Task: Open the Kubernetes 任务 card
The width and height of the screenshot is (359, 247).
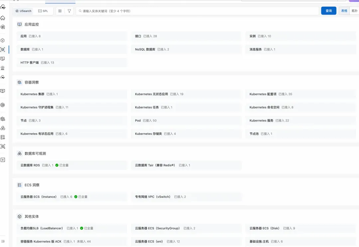Action: coord(186,107)
